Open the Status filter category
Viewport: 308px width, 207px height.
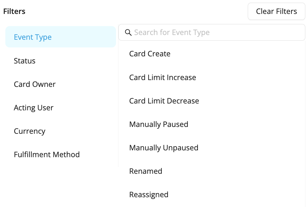pos(61,61)
